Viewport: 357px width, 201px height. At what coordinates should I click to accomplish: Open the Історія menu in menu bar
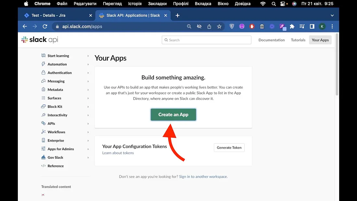coord(135,4)
